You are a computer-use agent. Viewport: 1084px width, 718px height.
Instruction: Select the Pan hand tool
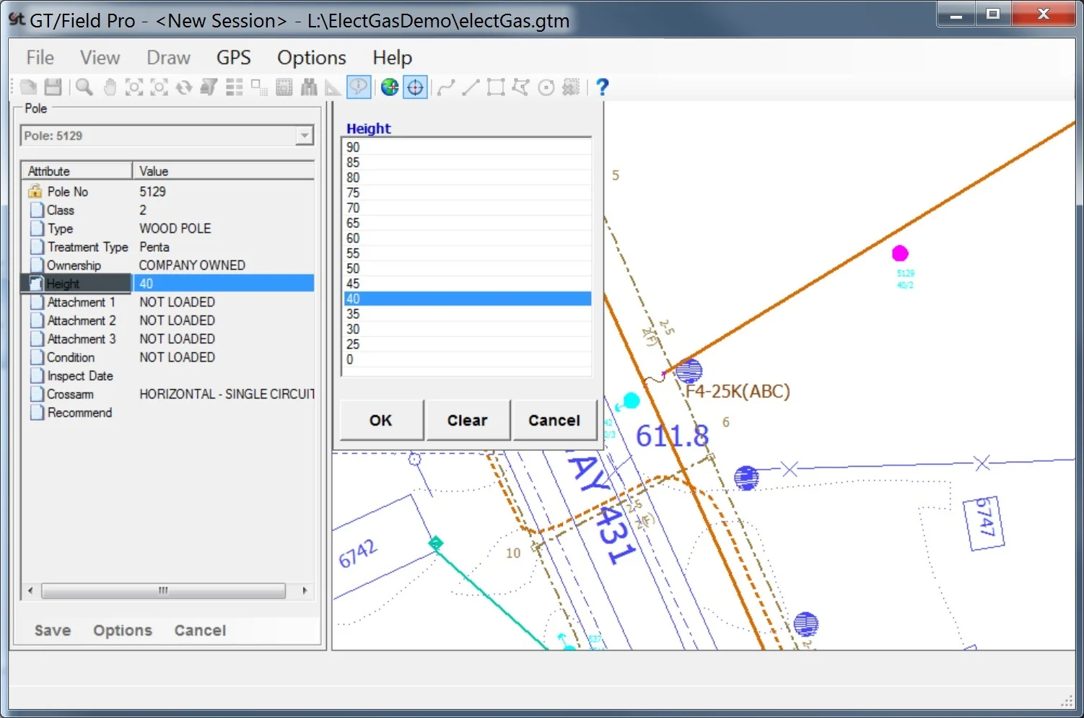coord(110,87)
